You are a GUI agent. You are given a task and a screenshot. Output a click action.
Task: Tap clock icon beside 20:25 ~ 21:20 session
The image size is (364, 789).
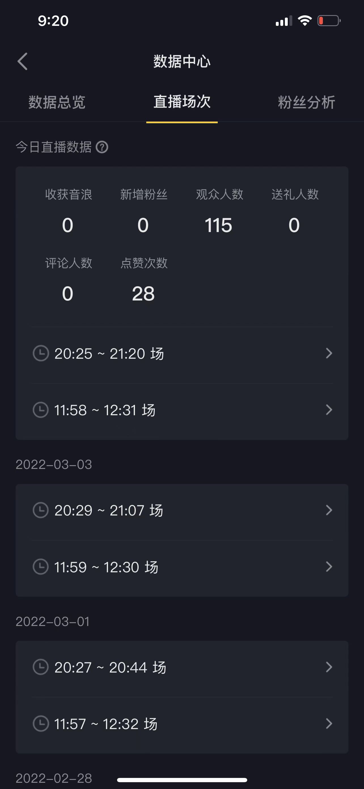[x=41, y=353]
